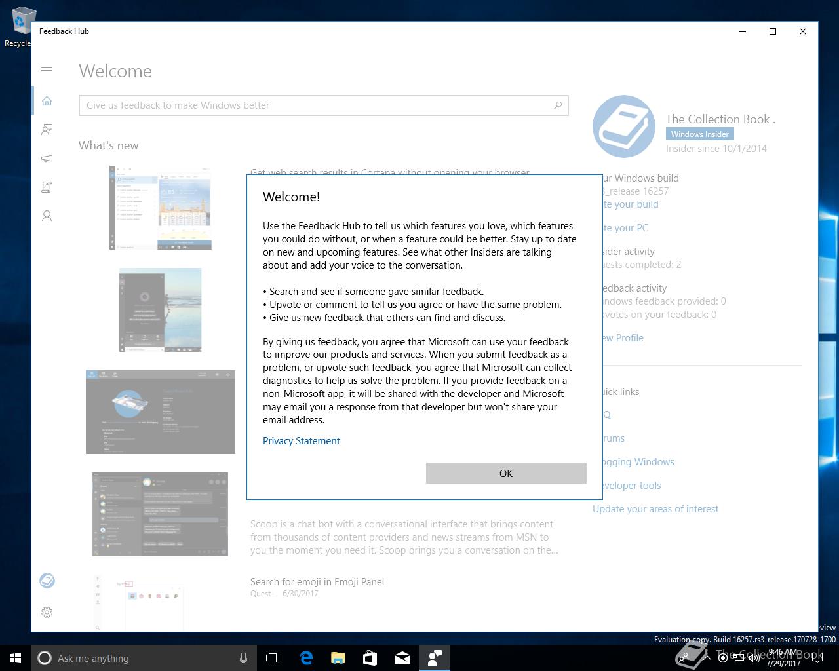Go to Home in the sidebar
Screen dimensions: 839x671
tap(47, 101)
